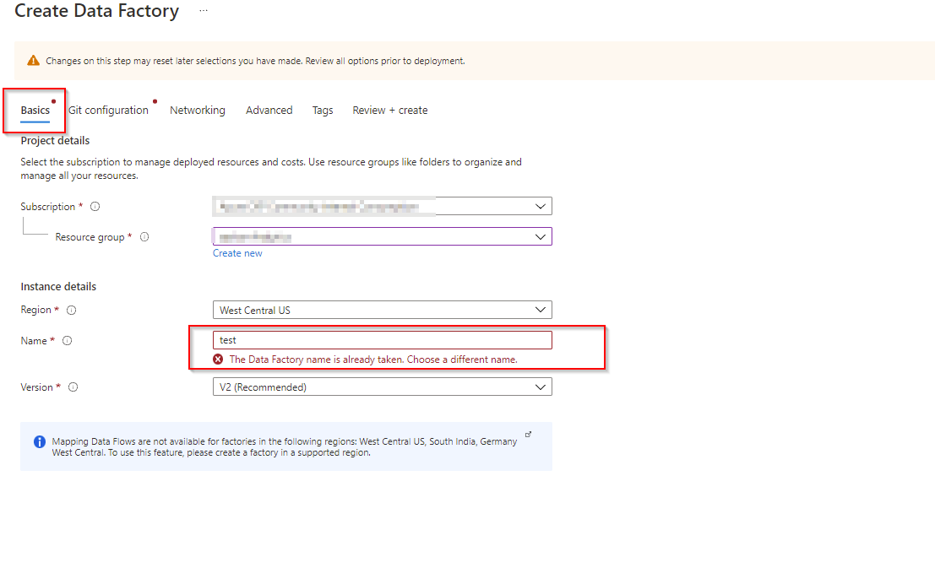This screenshot has width=935, height=584.
Task: Click the Version field label
Action: click(36, 387)
